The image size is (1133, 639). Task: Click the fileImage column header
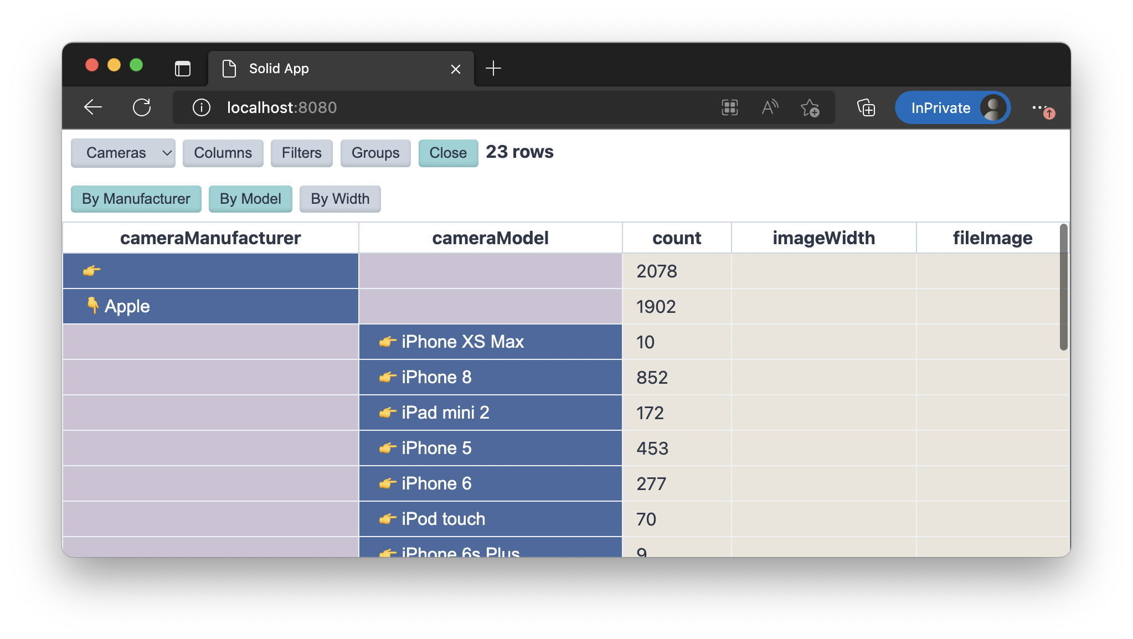992,238
